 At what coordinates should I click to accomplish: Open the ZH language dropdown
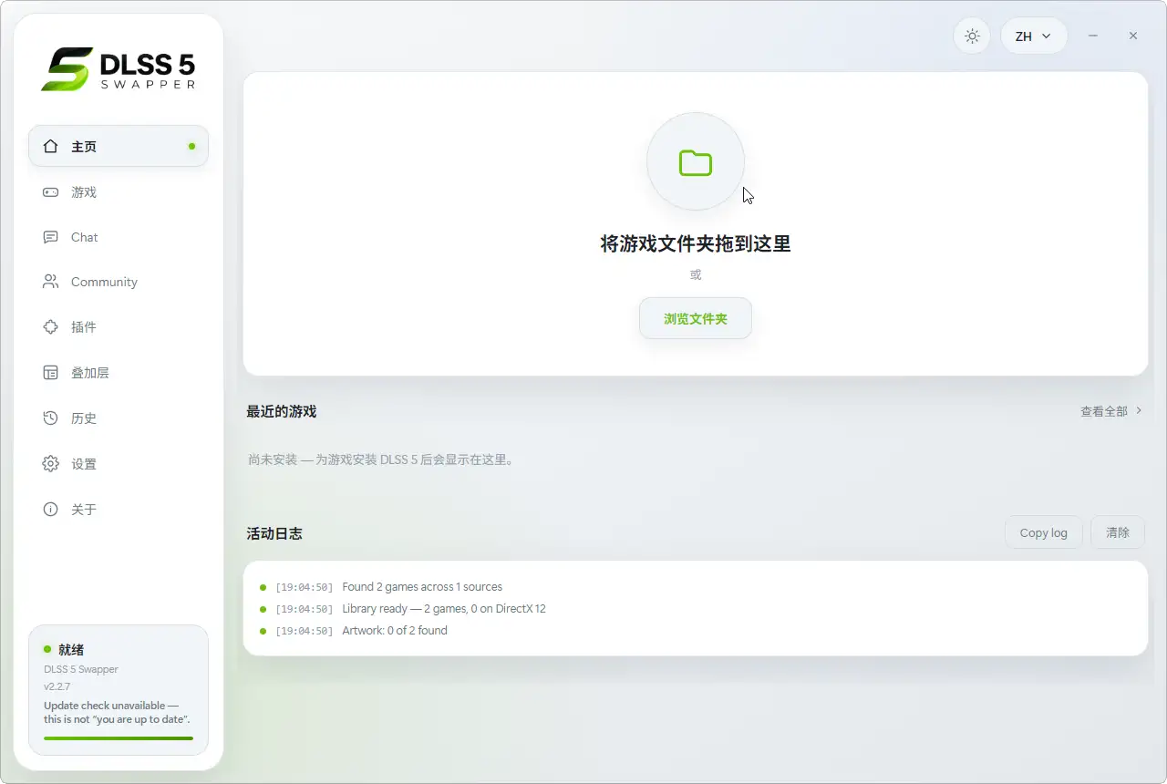click(x=1034, y=36)
